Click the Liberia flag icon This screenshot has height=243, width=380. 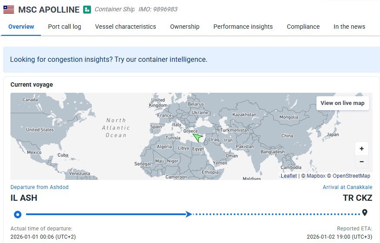tap(8, 10)
